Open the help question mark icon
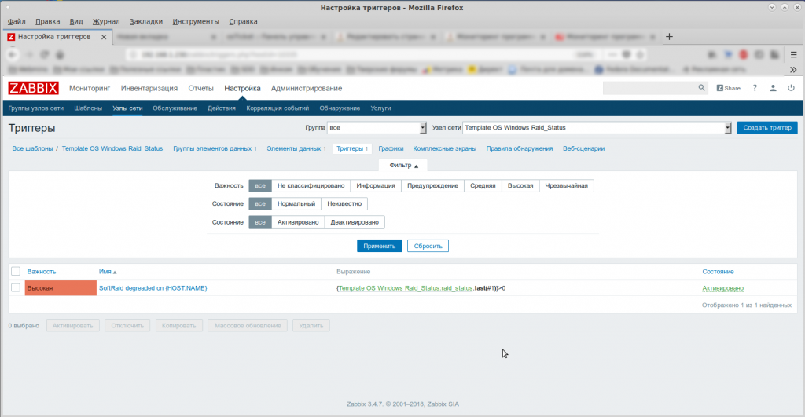The image size is (805, 417). click(x=755, y=88)
